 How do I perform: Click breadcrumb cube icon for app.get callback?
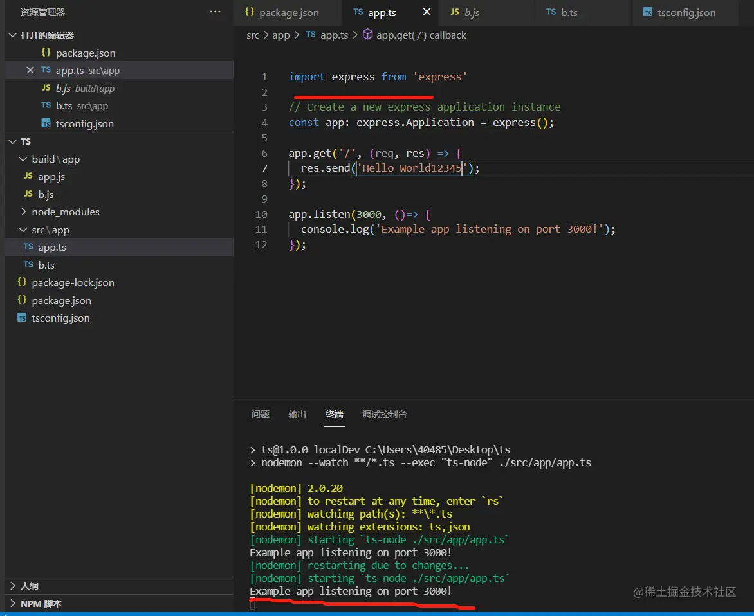click(x=367, y=35)
